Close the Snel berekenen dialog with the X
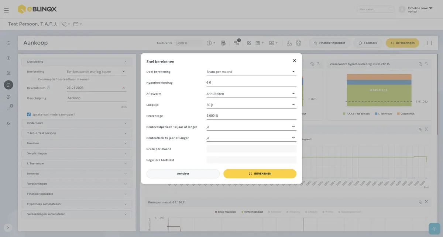The width and height of the screenshot is (443, 237). point(294,61)
